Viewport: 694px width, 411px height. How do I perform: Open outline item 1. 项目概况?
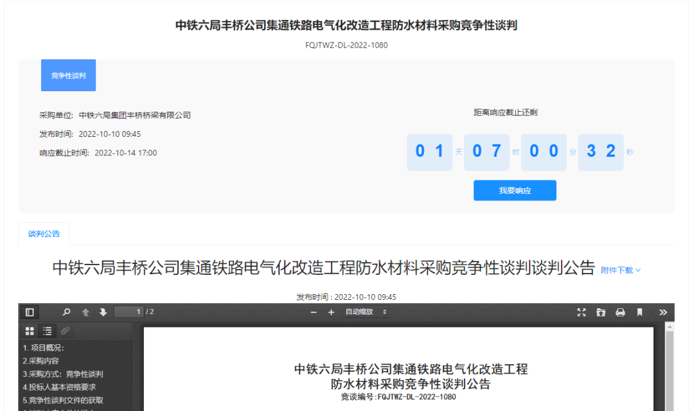point(44,347)
